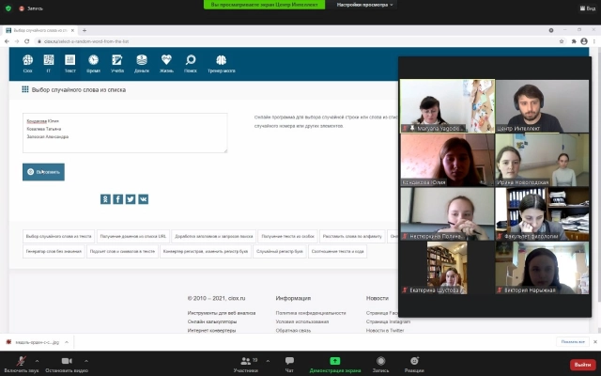Open the browser extensions puzzle icon
601x376 pixels.
click(574, 41)
